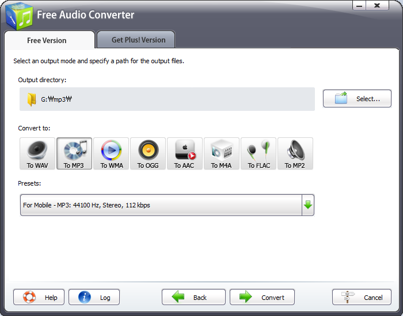Start conversion with Convert button
This screenshot has width=403, height=316.
click(x=262, y=297)
